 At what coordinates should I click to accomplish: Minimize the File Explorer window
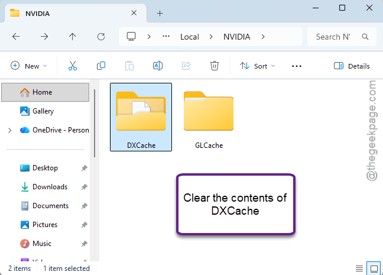(316, 8)
